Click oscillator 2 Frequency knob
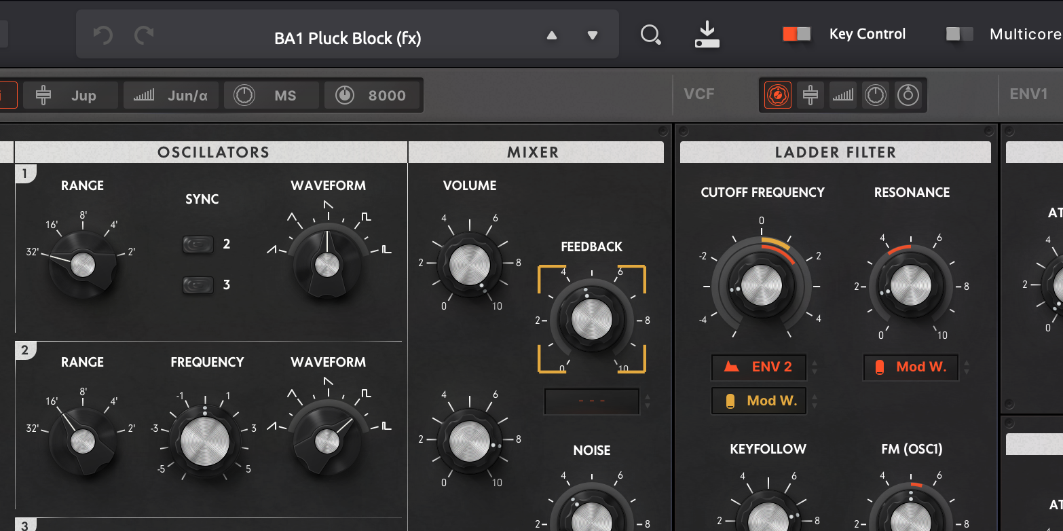 (x=205, y=441)
